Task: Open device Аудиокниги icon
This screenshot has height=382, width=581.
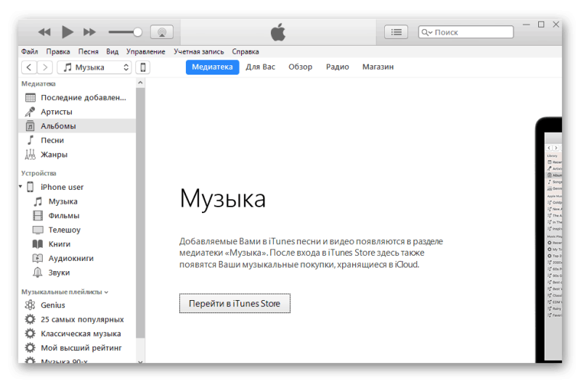Action: [x=38, y=258]
